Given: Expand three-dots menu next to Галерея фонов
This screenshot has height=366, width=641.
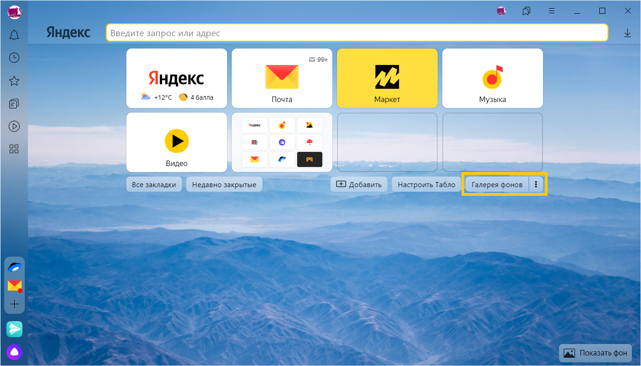Looking at the screenshot, I should click(536, 184).
